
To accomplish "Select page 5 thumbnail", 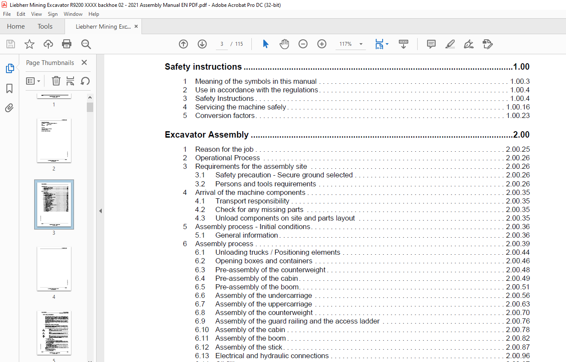I will pyautogui.click(x=54, y=333).
